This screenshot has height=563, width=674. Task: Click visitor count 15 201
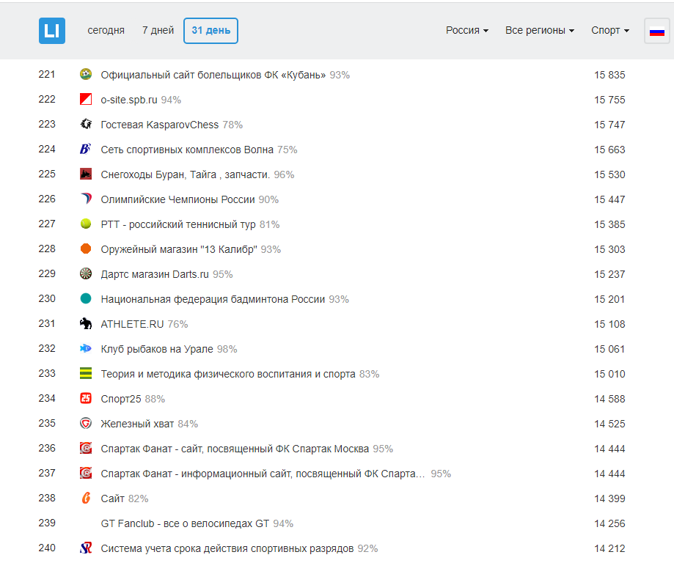609,299
